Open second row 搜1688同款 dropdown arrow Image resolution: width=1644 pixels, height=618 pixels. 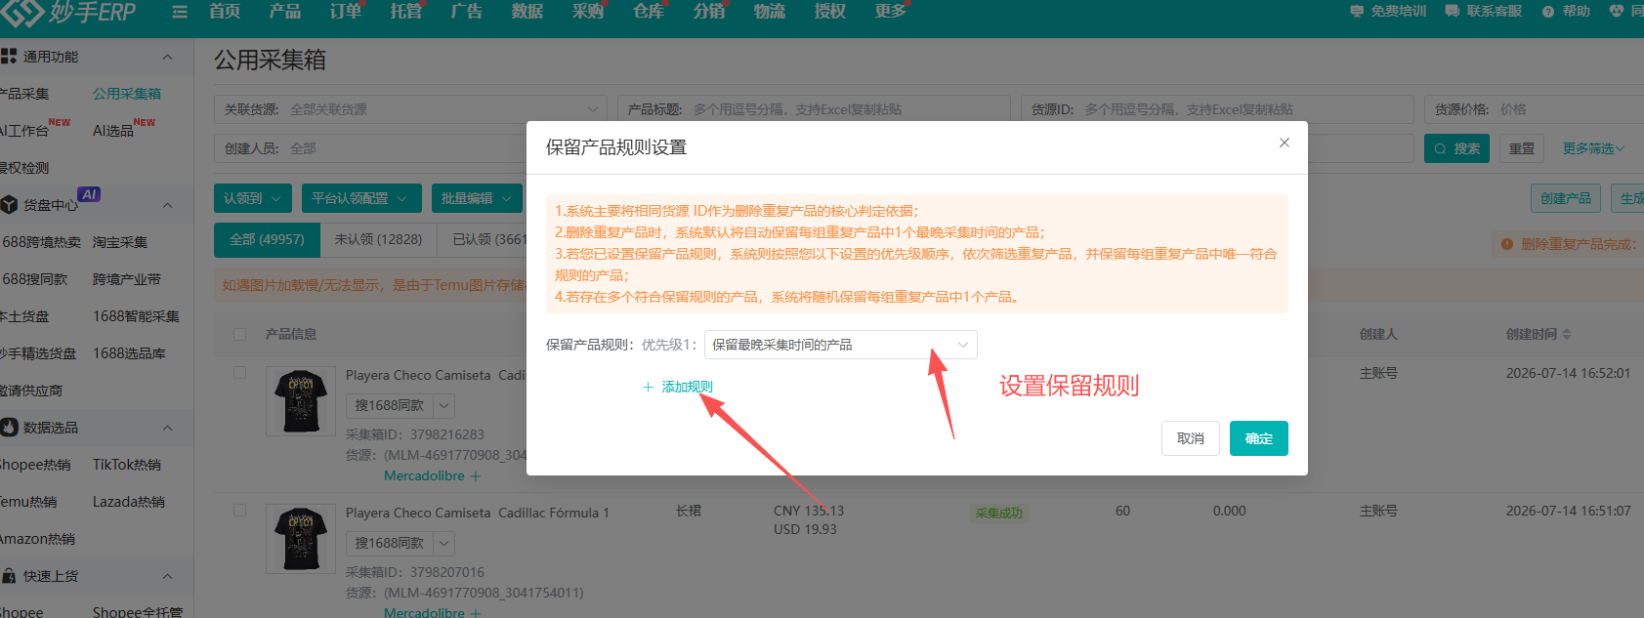[443, 543]
